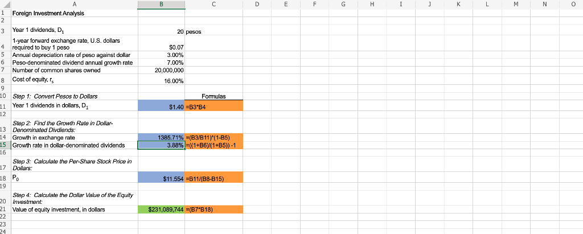Select '1-year forward exchange rate' label cell
Screen dimensions: 583x234
coord(75,44)
